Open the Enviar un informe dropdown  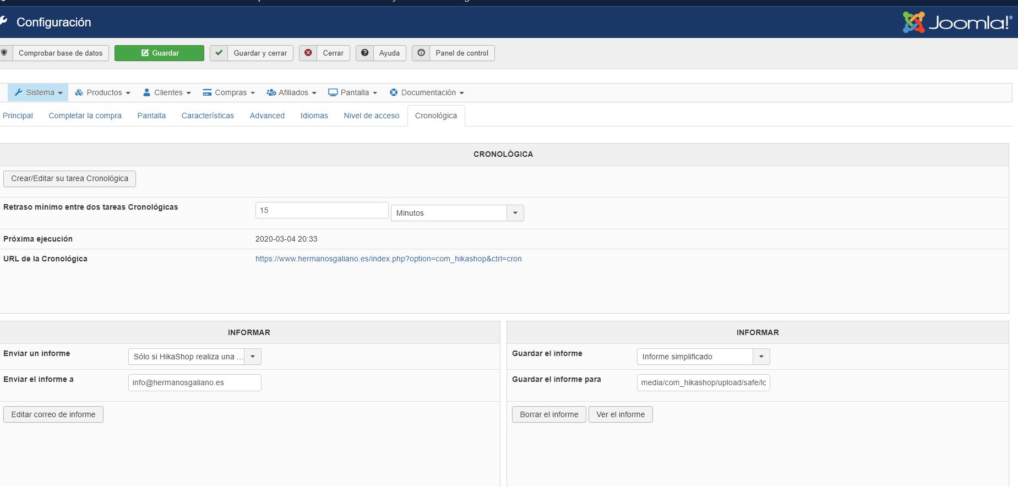pyautogui.click(x=195, y=357)
